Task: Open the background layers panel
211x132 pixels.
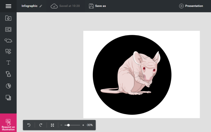Action: pyautogui.click(x=8, y=98)
